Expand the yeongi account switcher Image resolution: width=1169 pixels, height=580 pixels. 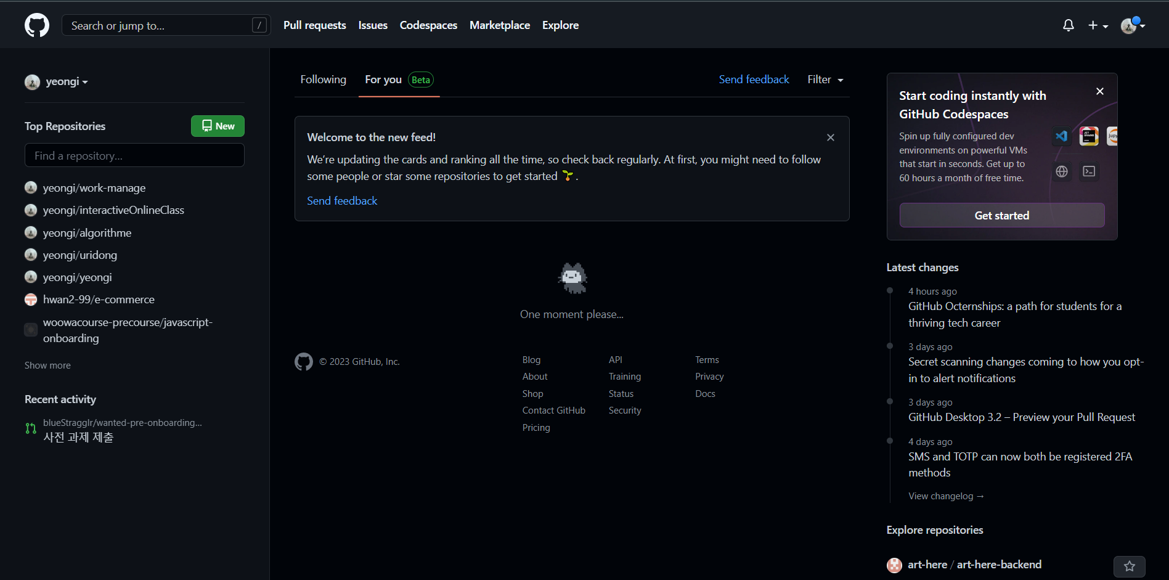coord(57,81)
